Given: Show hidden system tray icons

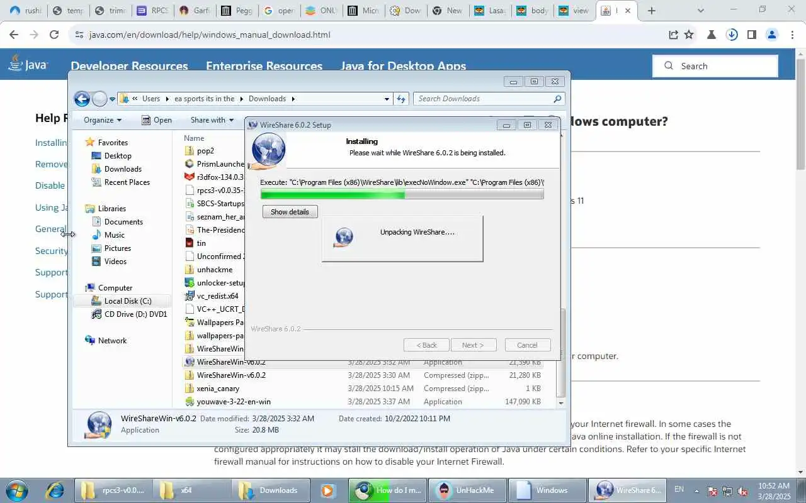Looking at the screenshot, I should pyautogui.click(x=696, y=490).
